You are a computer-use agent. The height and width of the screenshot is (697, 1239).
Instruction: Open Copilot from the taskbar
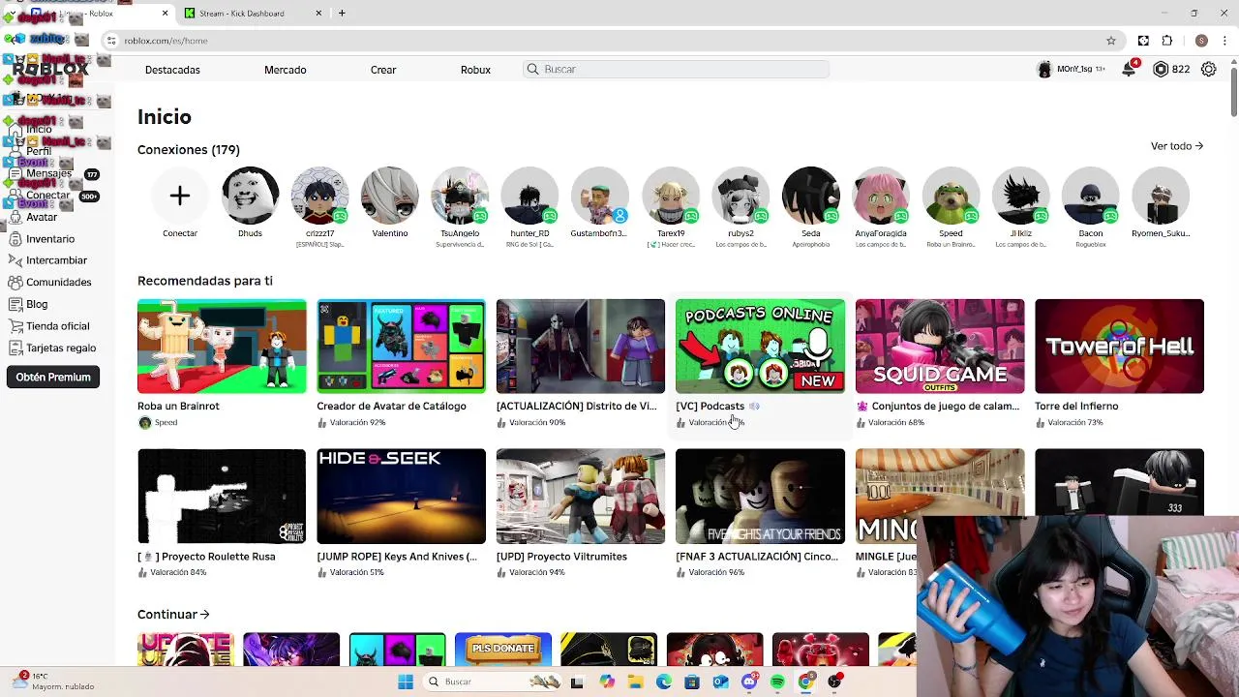[x=607, y=682]
